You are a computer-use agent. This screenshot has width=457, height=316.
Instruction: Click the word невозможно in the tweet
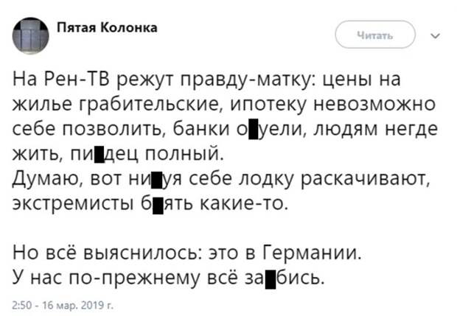pos(374,105)
